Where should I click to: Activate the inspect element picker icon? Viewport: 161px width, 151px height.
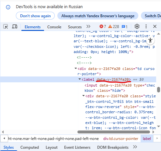pyautogui.click(x=6, y=26)
